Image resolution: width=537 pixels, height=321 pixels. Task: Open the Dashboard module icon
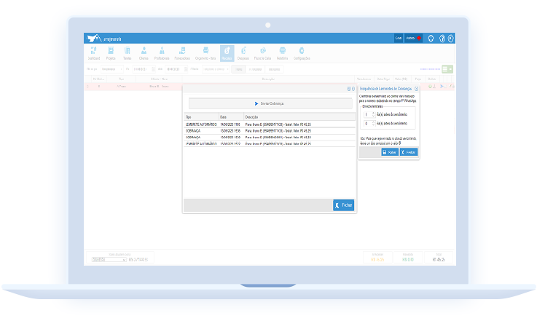93,52
